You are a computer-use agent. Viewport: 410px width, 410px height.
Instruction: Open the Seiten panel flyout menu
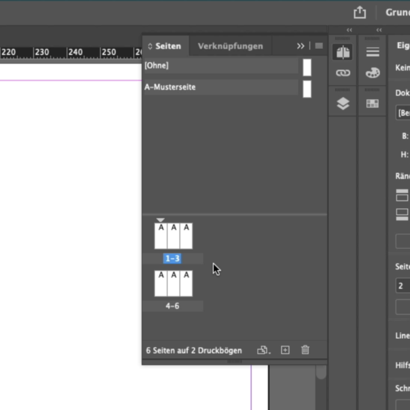[x=319, y=46]
